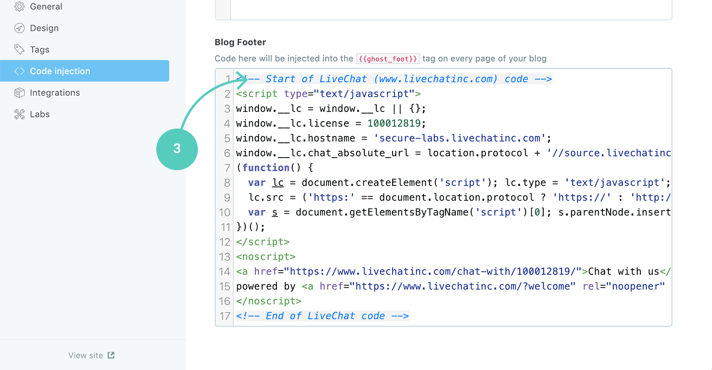
Task: Click the var s getElementsByTagName line
Action: tap(459, 212)
